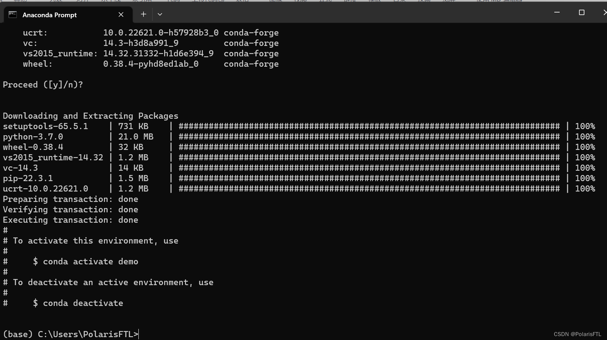607x340 pixels.
Task: Click the 100% indicator for pip-22.3.1
Action: 585,178
